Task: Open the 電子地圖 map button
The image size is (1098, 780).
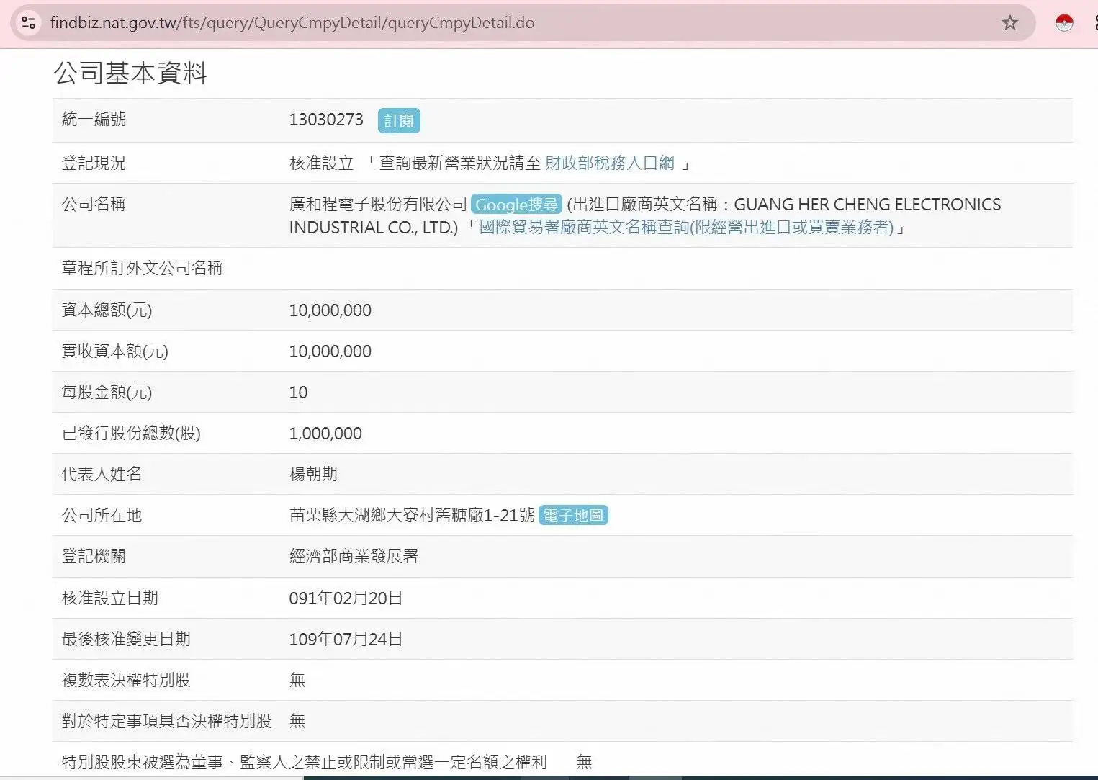Action: pos(573,516)
